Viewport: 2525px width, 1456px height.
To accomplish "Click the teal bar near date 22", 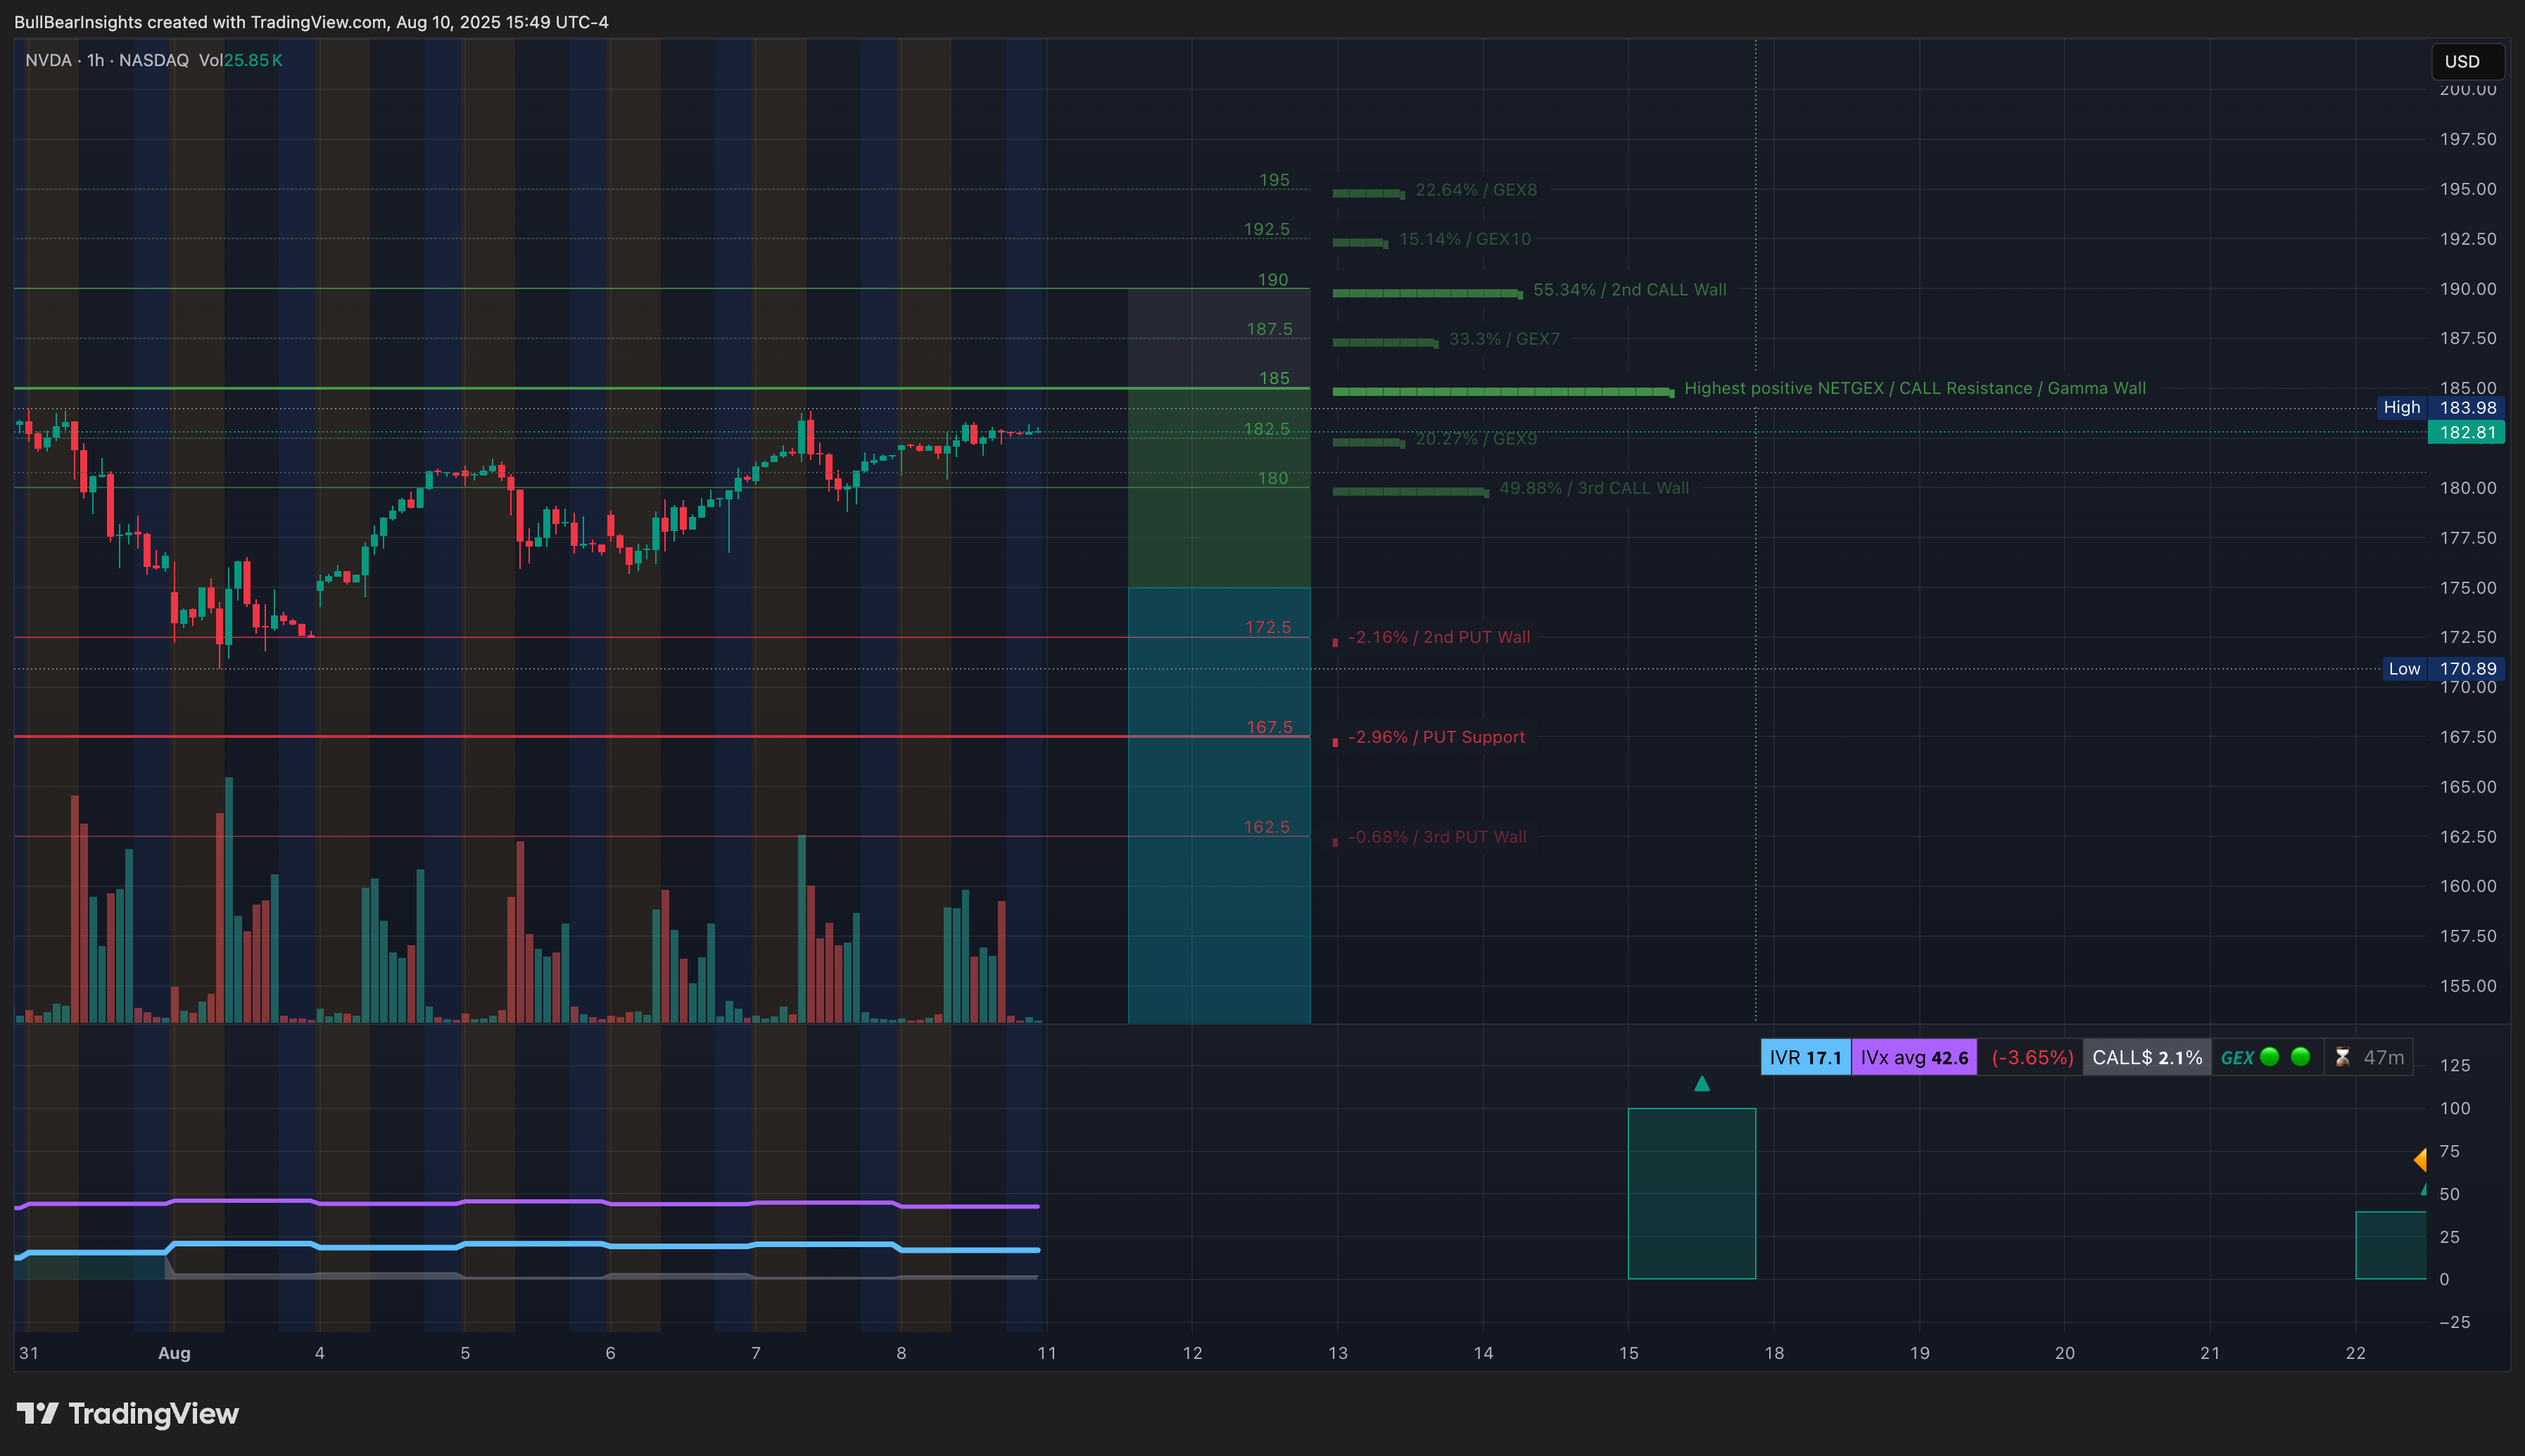I will (x=2391, y=1245).
